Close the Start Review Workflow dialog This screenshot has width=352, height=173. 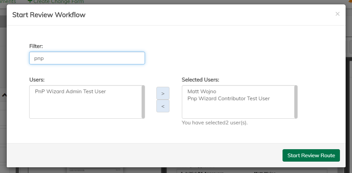(x=338, y=14)
